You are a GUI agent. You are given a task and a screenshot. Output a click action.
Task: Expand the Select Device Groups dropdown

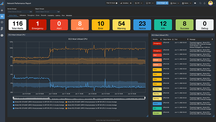click(20, 12)
